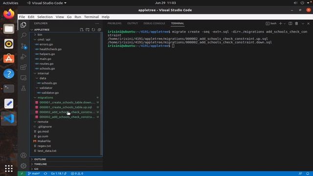Click in the terminal prompt area
This screenshot has height=176, width=313.
point(173,46)
